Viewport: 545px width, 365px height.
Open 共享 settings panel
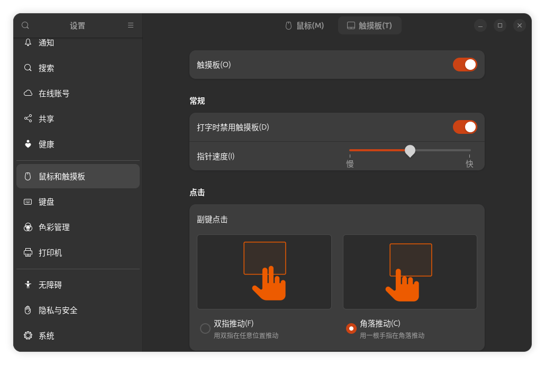(78, 118)
